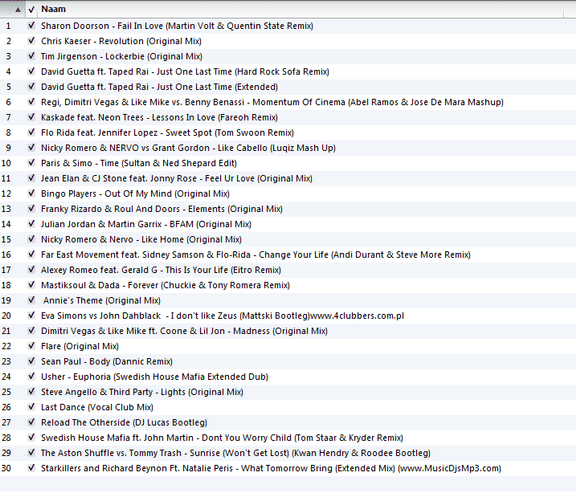The width and height of the screenshot is (576, 497).
Task: Select the Kaskade - Lessons In Love track
Action: (160, 117)
